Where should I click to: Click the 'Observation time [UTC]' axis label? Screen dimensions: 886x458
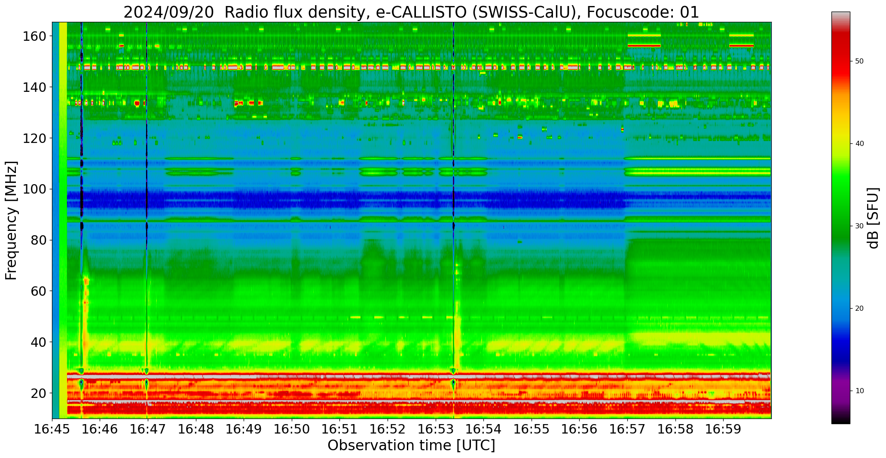pyautogui.click(x=411, y=446)
